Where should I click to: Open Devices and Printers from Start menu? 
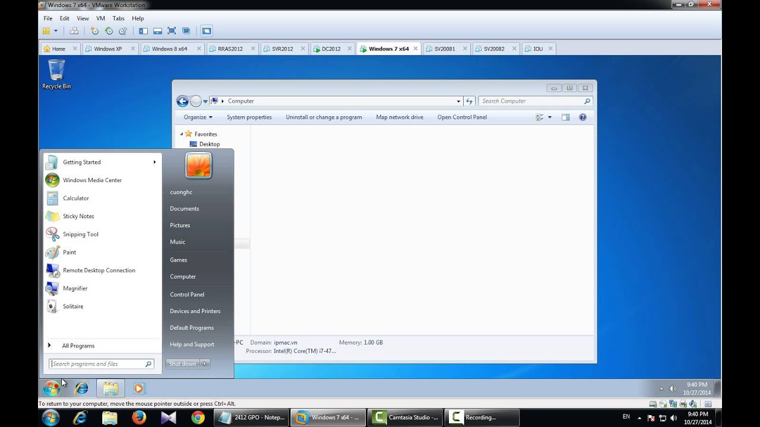[195, 311]
